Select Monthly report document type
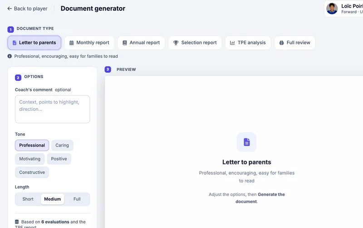Image resolution: width=363 pixels, height=228 pixels. (x=89, y=43)
